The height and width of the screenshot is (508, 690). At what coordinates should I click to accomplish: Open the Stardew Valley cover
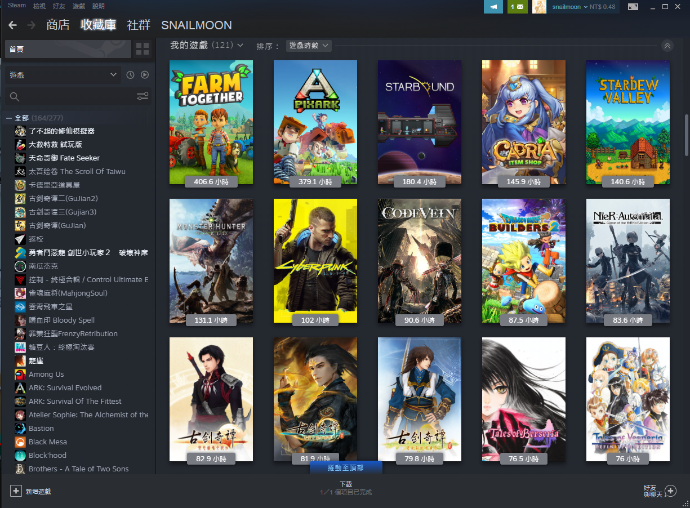628,122
